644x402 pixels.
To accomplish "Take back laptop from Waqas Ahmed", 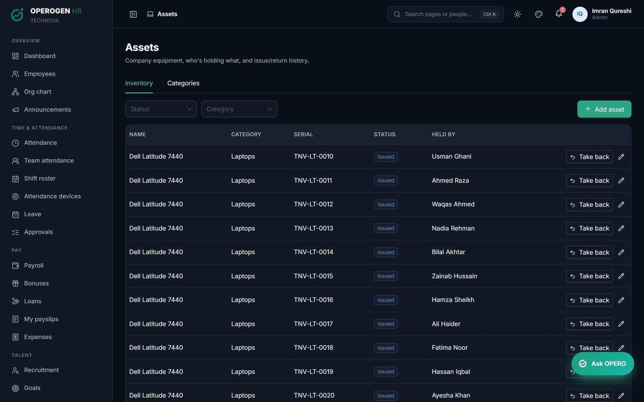I will [589, 205].
